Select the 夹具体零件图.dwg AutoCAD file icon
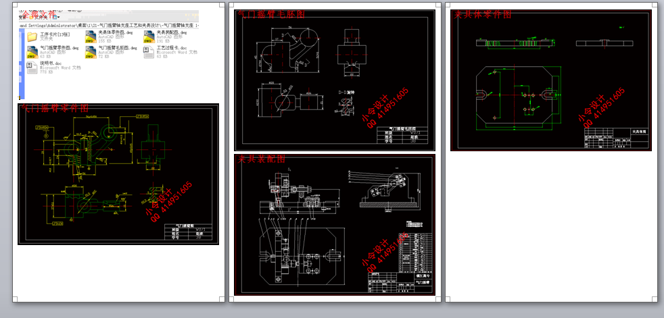 click(x=90, y=36)
